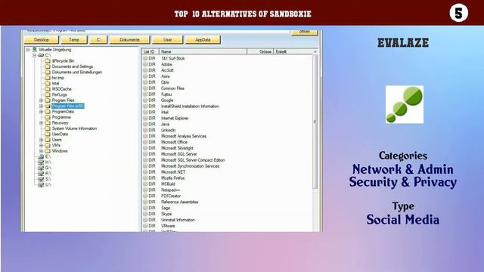Click the Dokumente shortcut button
Image resolution: width=484 pixels, height=272 pixels.
[129, 40]
